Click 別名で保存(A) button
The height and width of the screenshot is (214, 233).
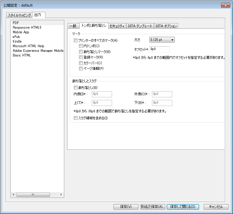click(153, 207)
